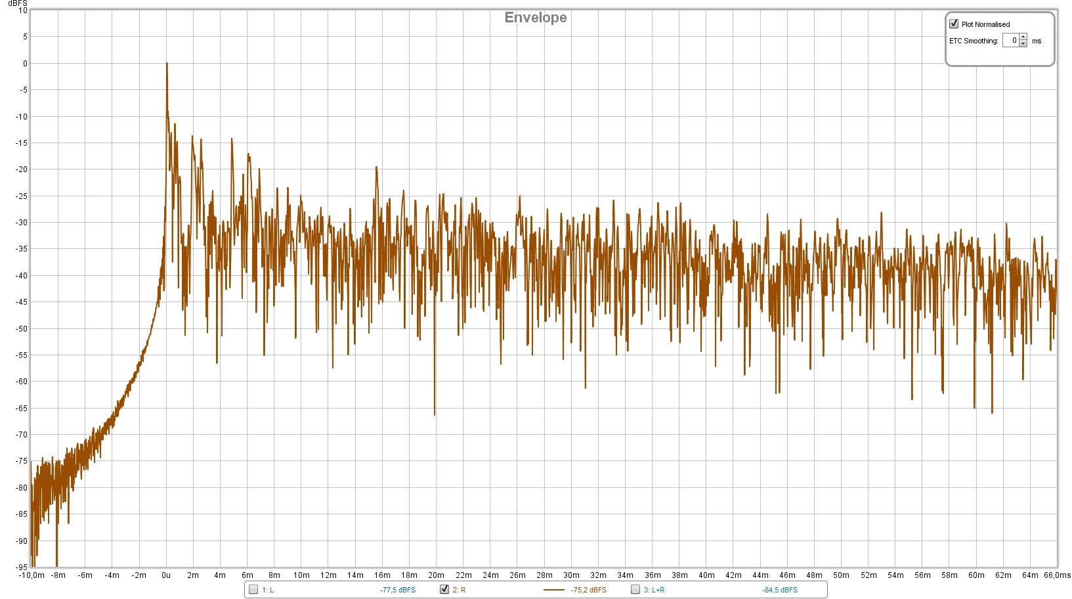
Task: Select the -84,5 dBFS value for L+R
Action: coord(780,590)
